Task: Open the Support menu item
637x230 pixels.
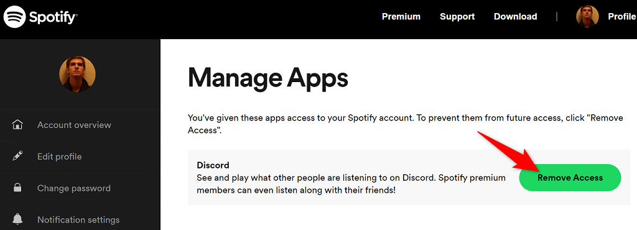Action: tap(457, 17)
